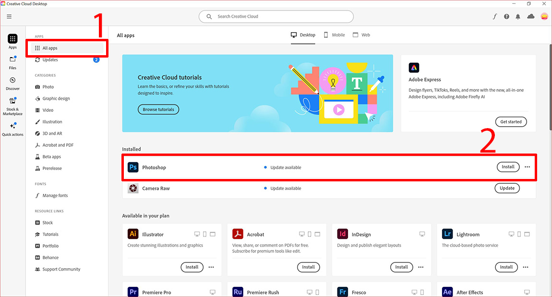The width and height of the screenshot is (552, 297).
Task: Open the Help icon
Action: (506, 16)
